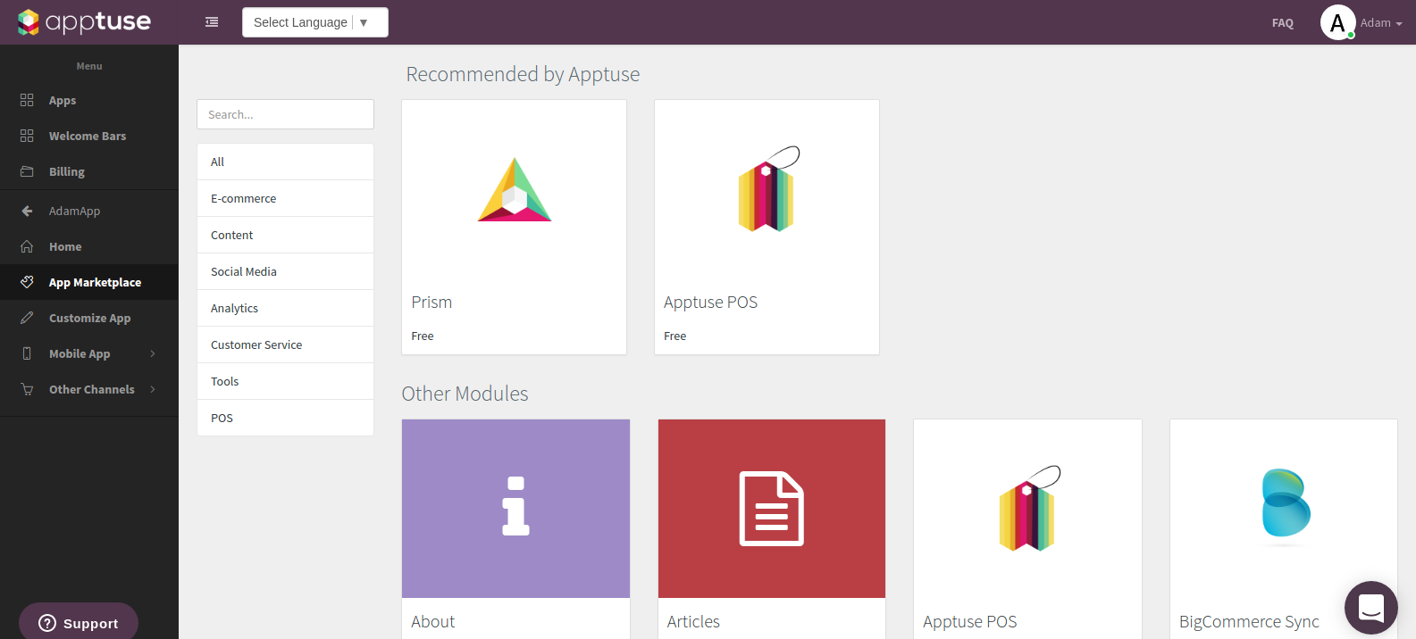Expand the Other Channels submenu chevron

(153, 389)
